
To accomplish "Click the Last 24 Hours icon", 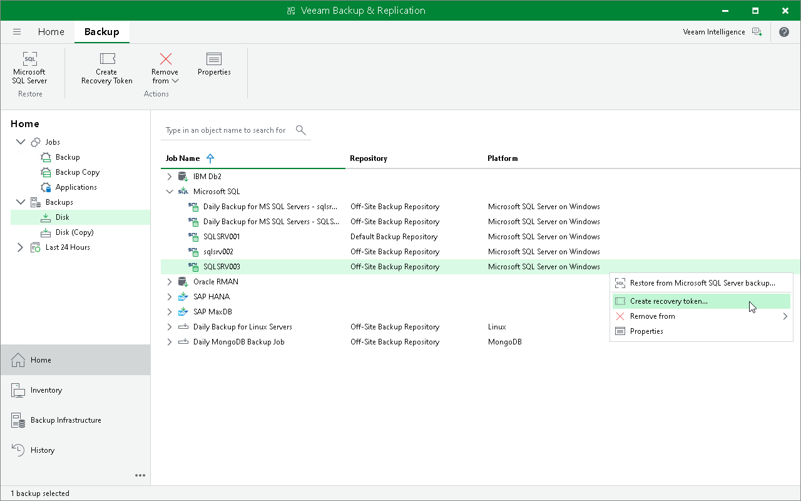I will tap(36, 247).
